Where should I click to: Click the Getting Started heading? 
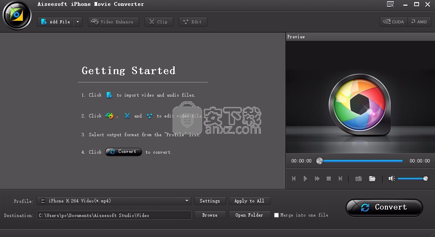coord(128,71)
